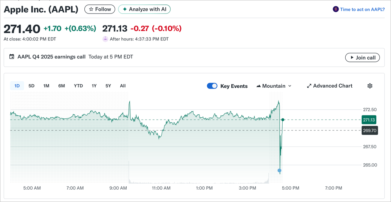Screen dimensions: 391x202
Task: Click the blue key event marker on chart
Action: coord(279,171)
